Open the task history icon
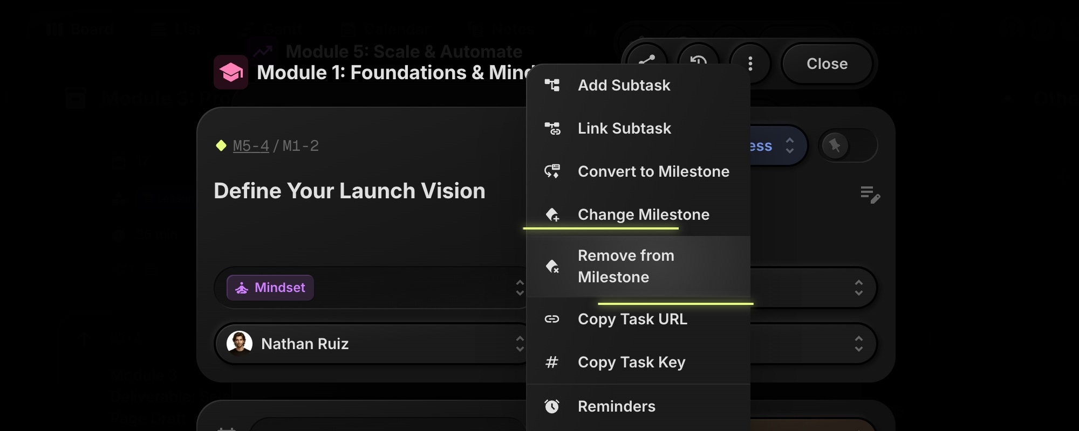Image resolution: width=1079 pixels, height=431 pixels. pyautogui.click(x=698, y=57)
